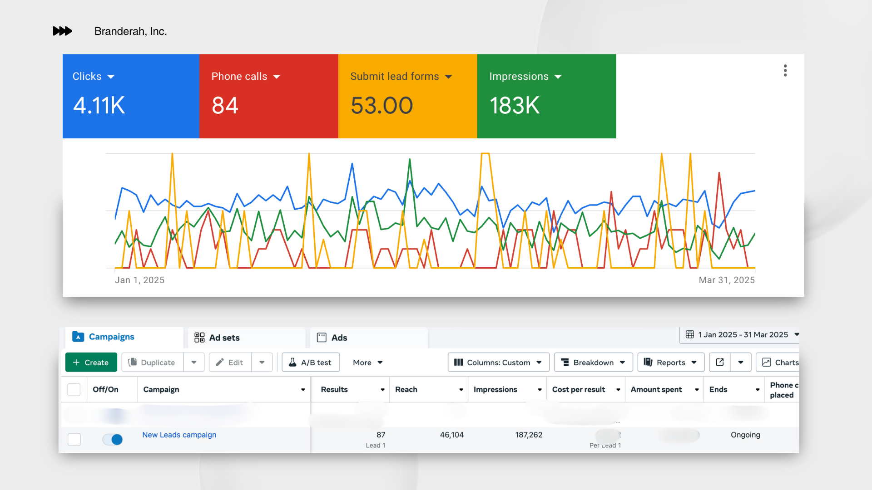Click the export share icon button
This screenshot has height=490, width=872.
[x=720, y=362]
